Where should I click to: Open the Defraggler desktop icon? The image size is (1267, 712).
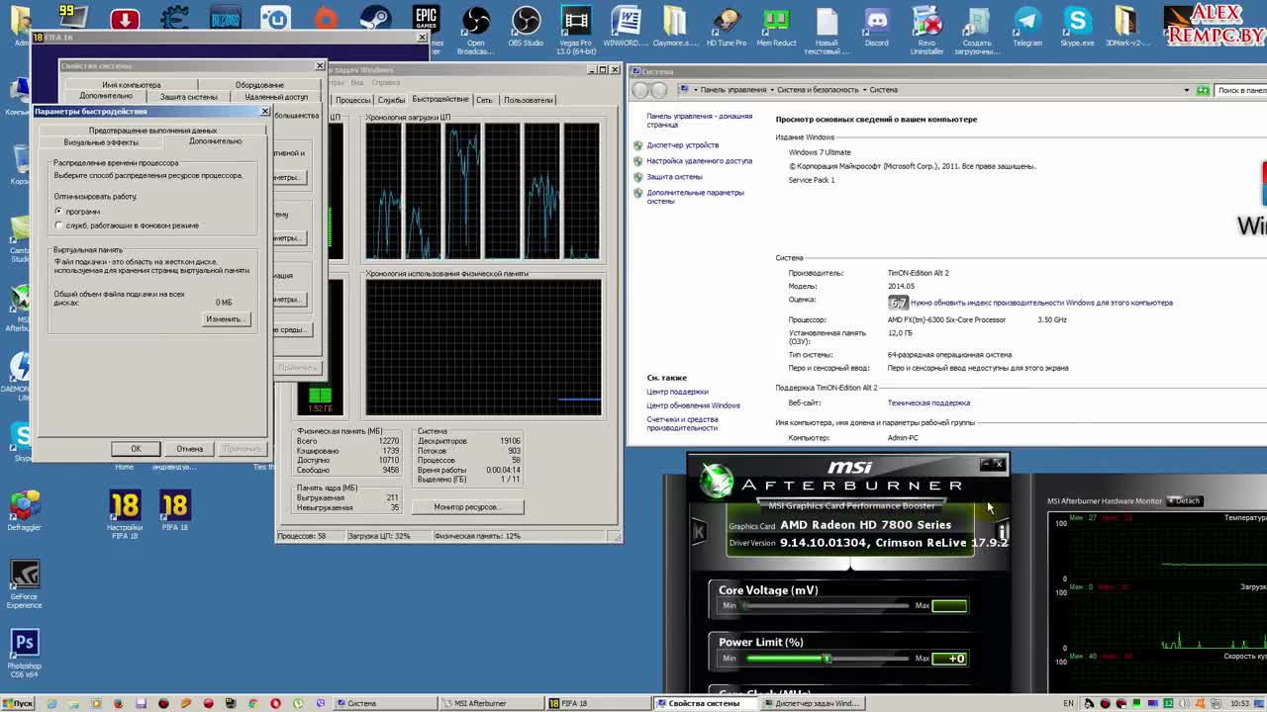click(x=25, y=511)
